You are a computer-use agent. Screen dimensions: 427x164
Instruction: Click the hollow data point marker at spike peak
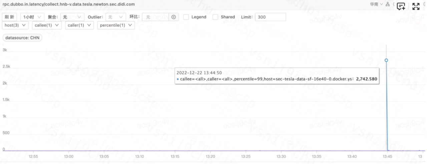(386, 60)
